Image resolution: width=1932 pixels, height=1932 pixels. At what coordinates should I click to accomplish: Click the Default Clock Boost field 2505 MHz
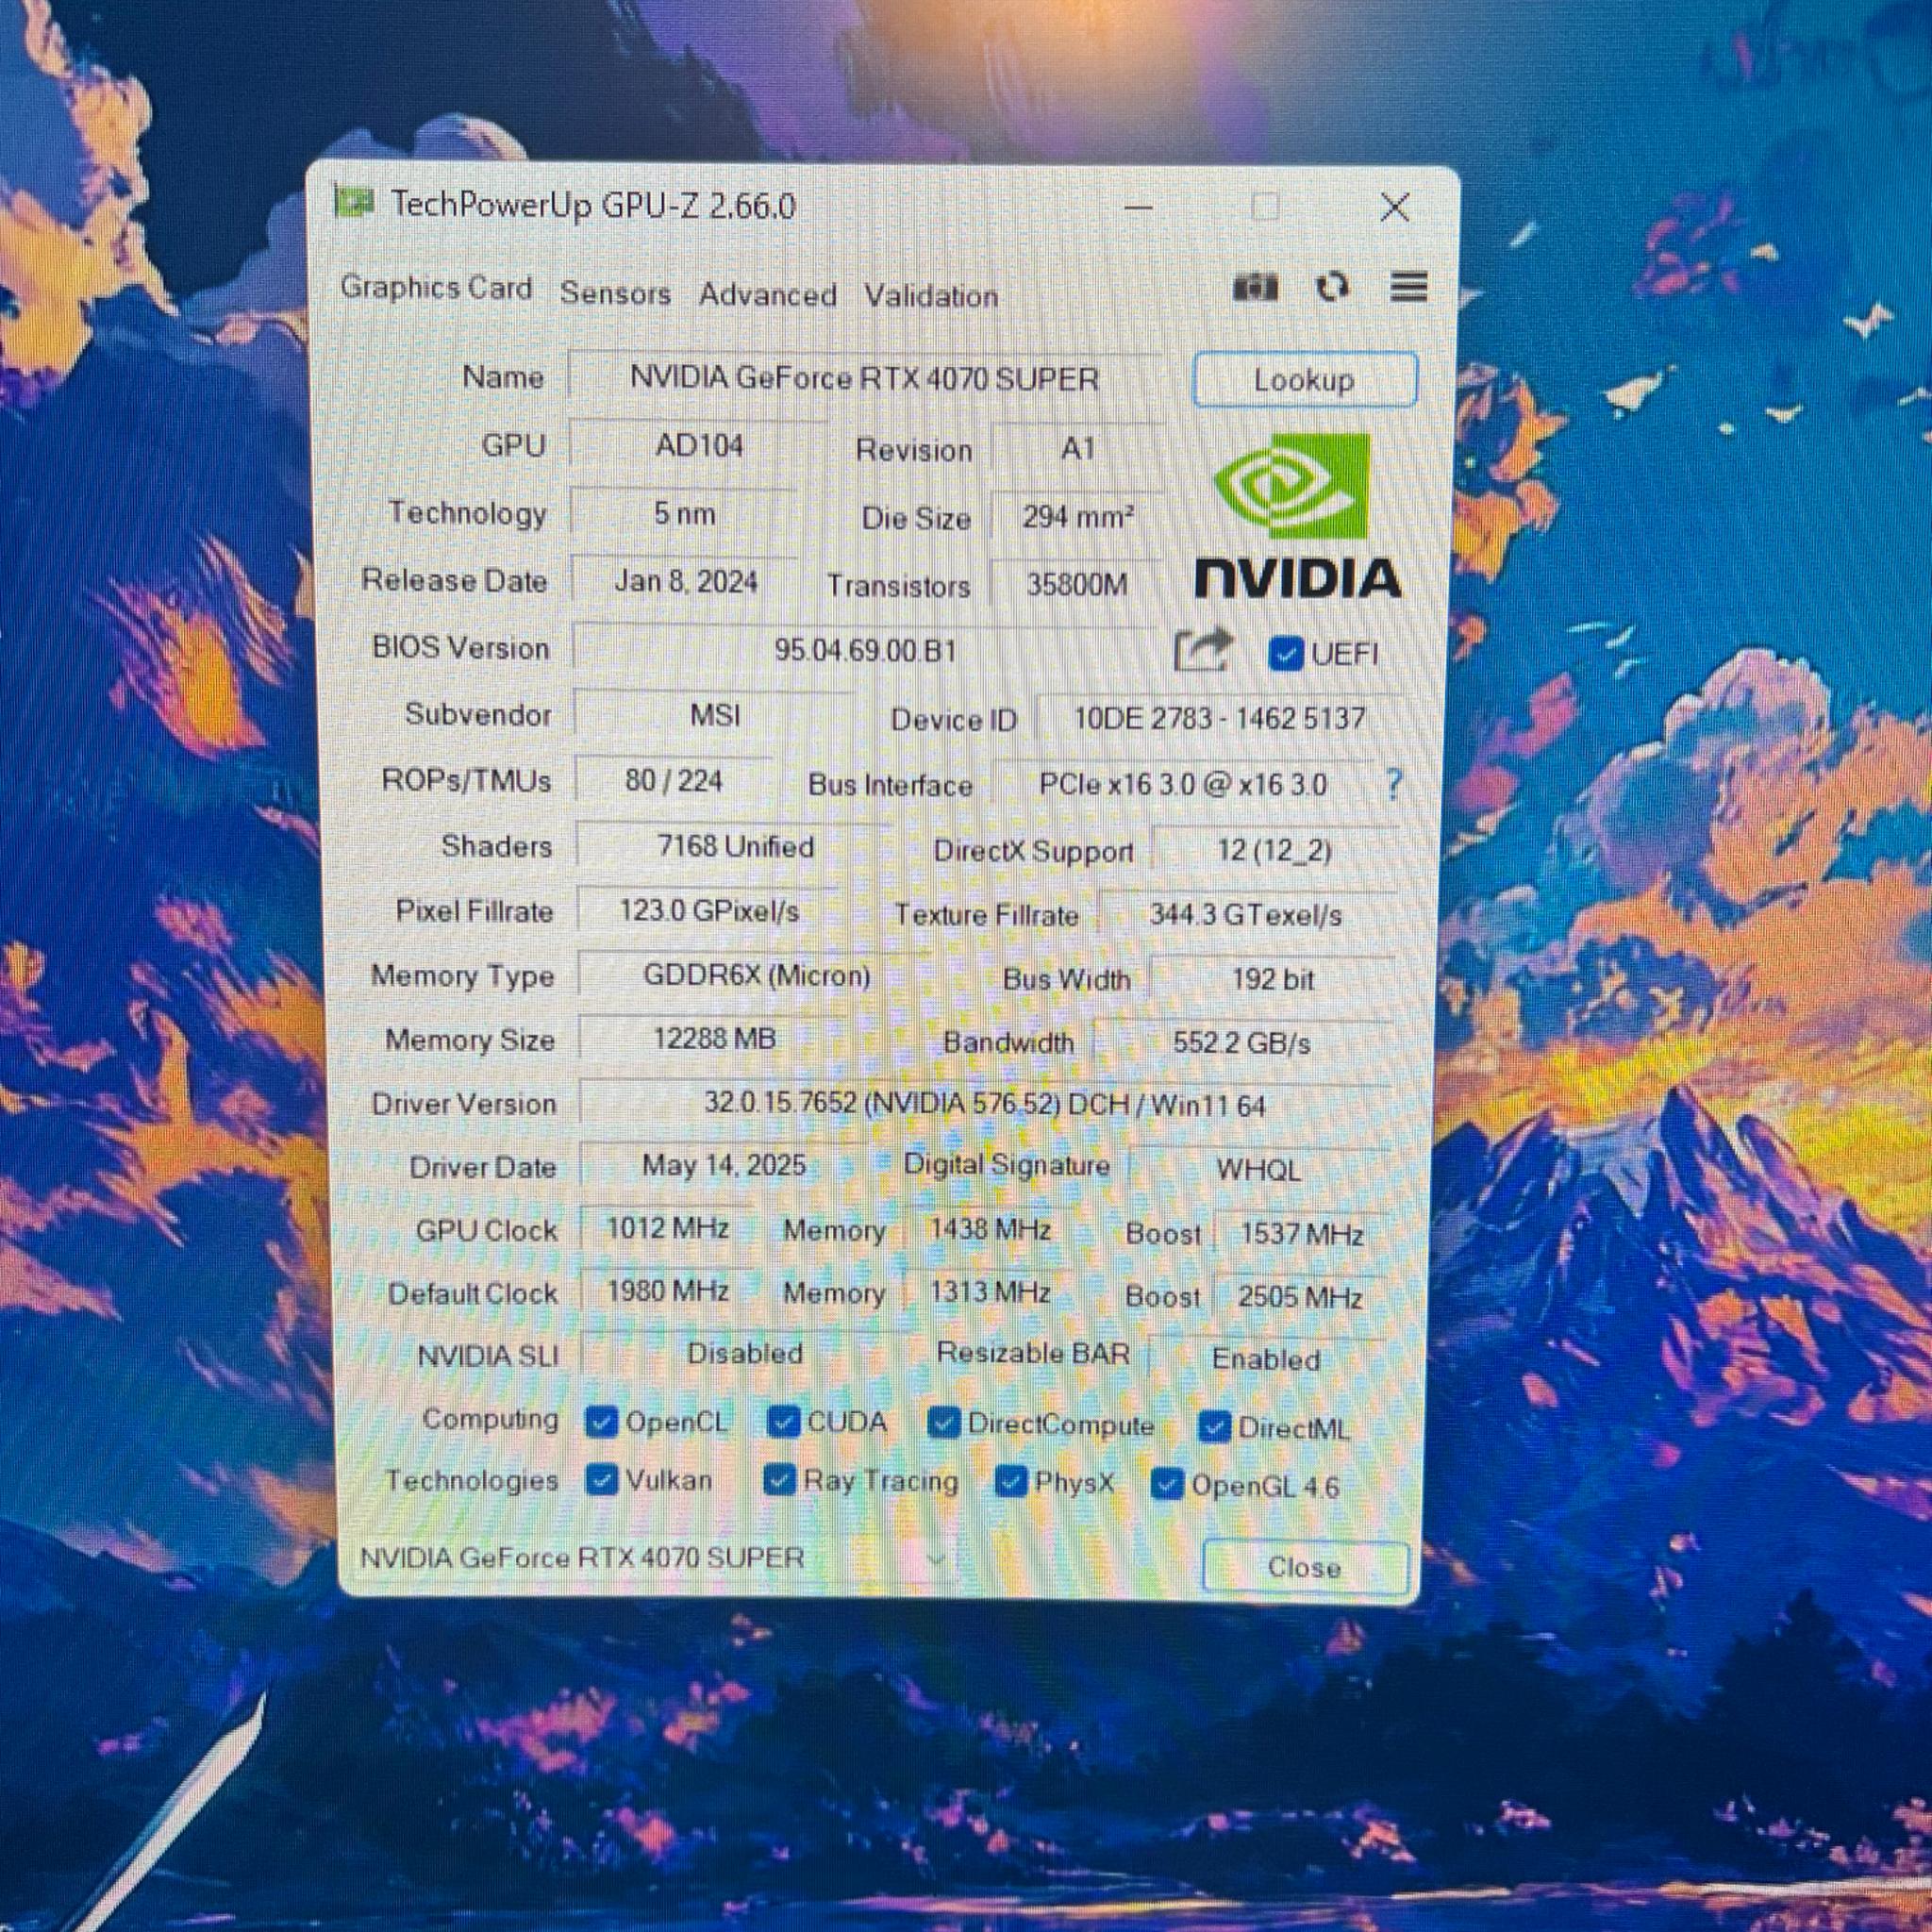pos(1301,1297)
